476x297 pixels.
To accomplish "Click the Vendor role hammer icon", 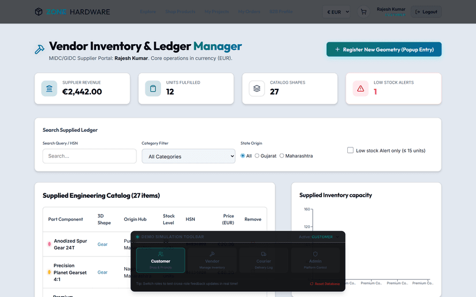I will tap(212, 254).
